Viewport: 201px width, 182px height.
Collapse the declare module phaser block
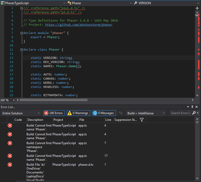tap(22, 33)
